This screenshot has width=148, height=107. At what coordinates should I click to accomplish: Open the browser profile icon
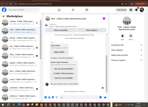coord(132,4)
